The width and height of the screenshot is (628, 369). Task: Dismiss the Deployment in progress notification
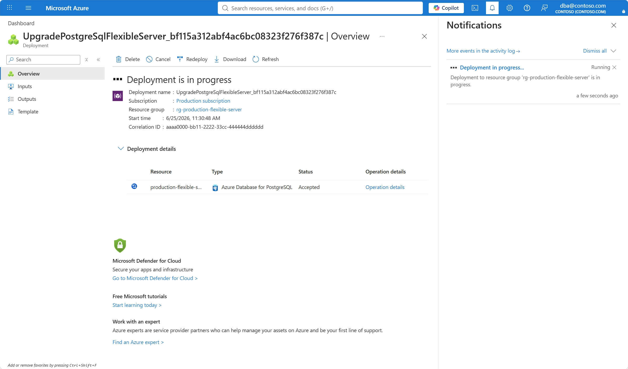pyautogui.click(x=614, y=67)
